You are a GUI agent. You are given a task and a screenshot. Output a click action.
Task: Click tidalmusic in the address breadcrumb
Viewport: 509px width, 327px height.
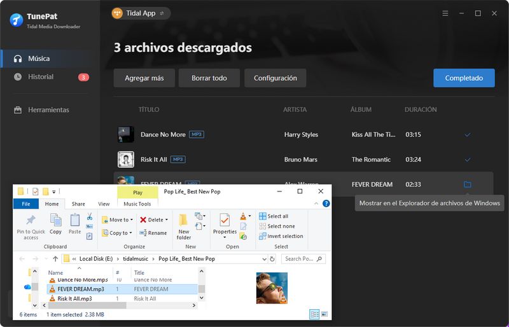coord(136,259)
